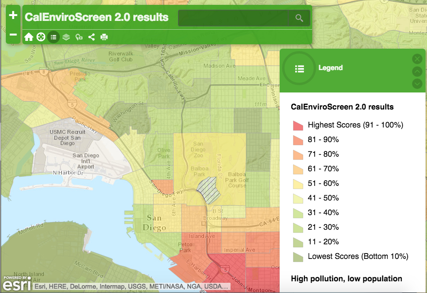Open the basemap gallery icon
The image size is (427, 293).
[x=79, y=37]
